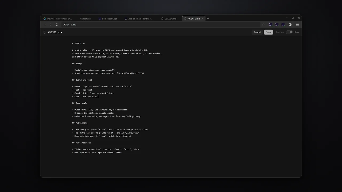Image resolution: width=342 pixels, height=192 pixels.
Task: Select the Raw mode label
Action: pos(297,32)
